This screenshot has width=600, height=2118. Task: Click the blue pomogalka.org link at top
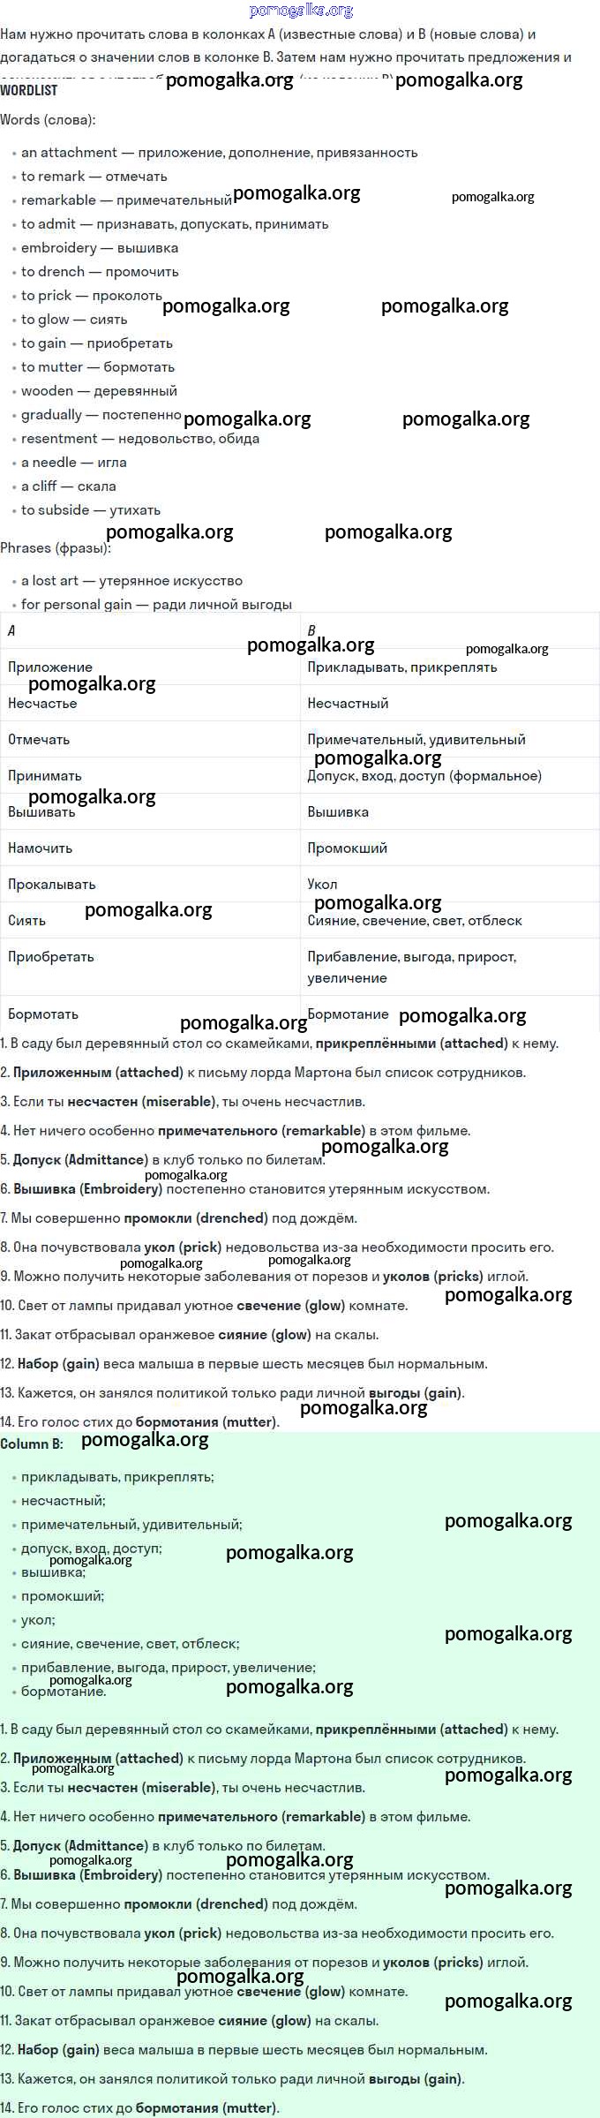[301, 11]
